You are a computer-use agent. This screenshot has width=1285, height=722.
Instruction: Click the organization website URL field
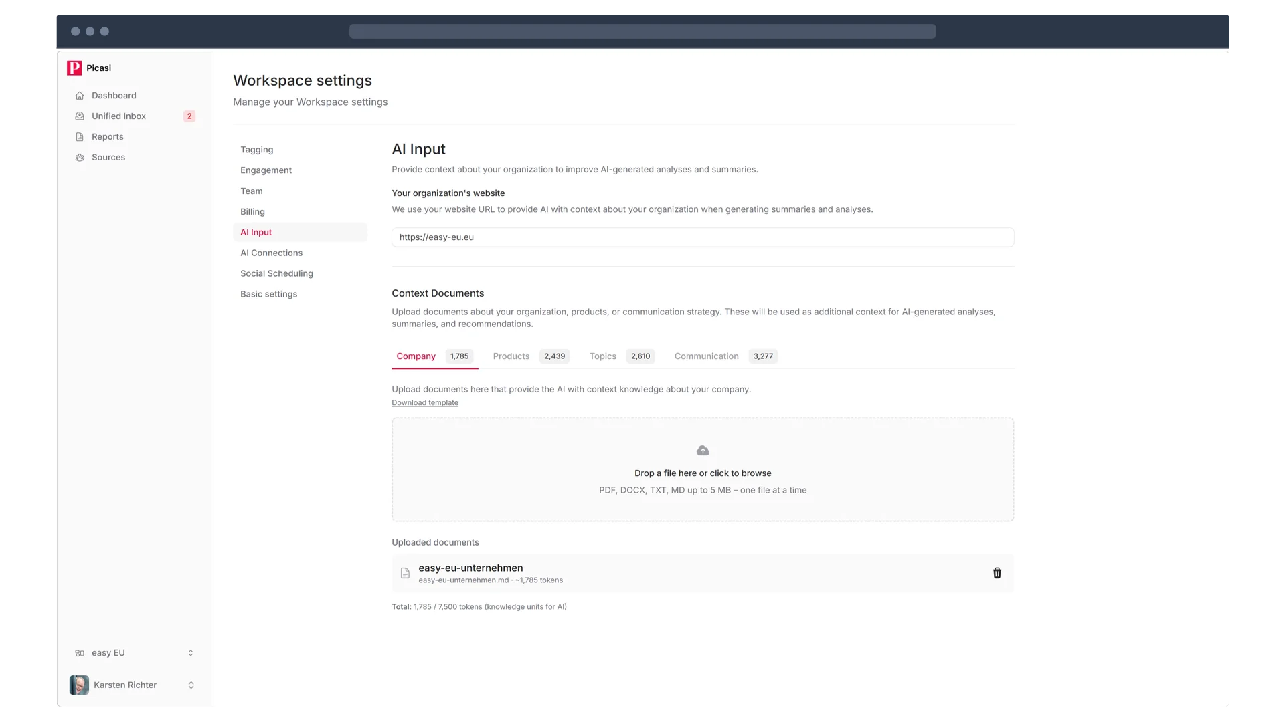coord(703,237)
